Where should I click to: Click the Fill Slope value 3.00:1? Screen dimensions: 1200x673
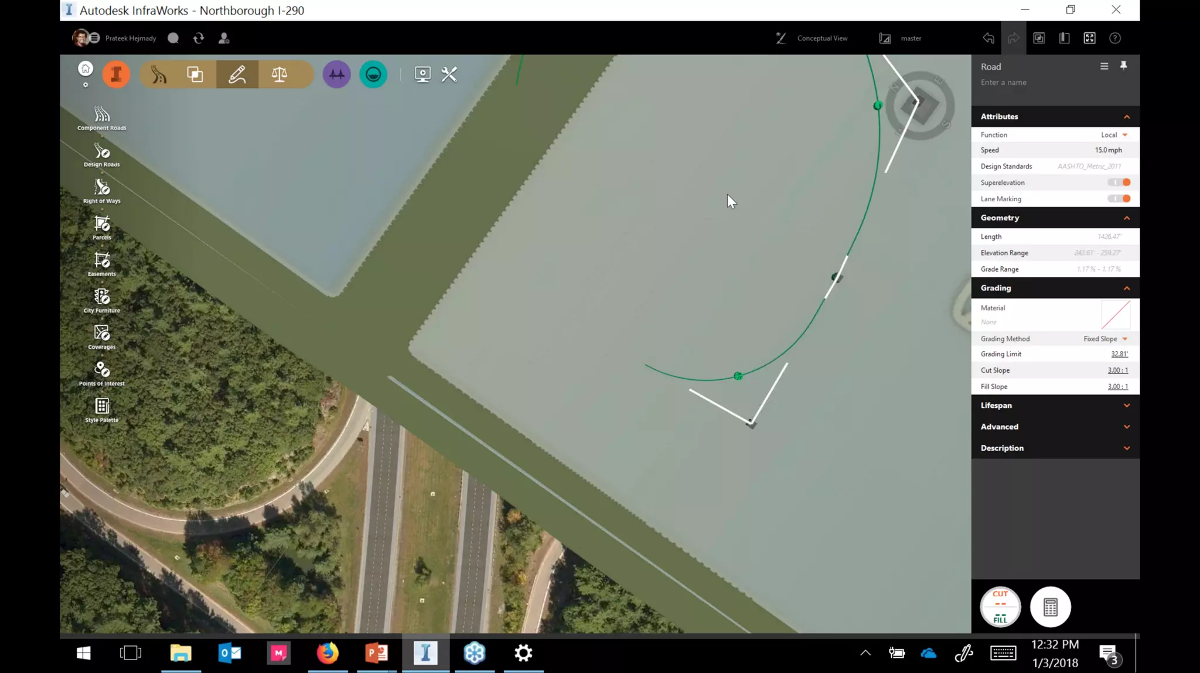pos(1117,387)
